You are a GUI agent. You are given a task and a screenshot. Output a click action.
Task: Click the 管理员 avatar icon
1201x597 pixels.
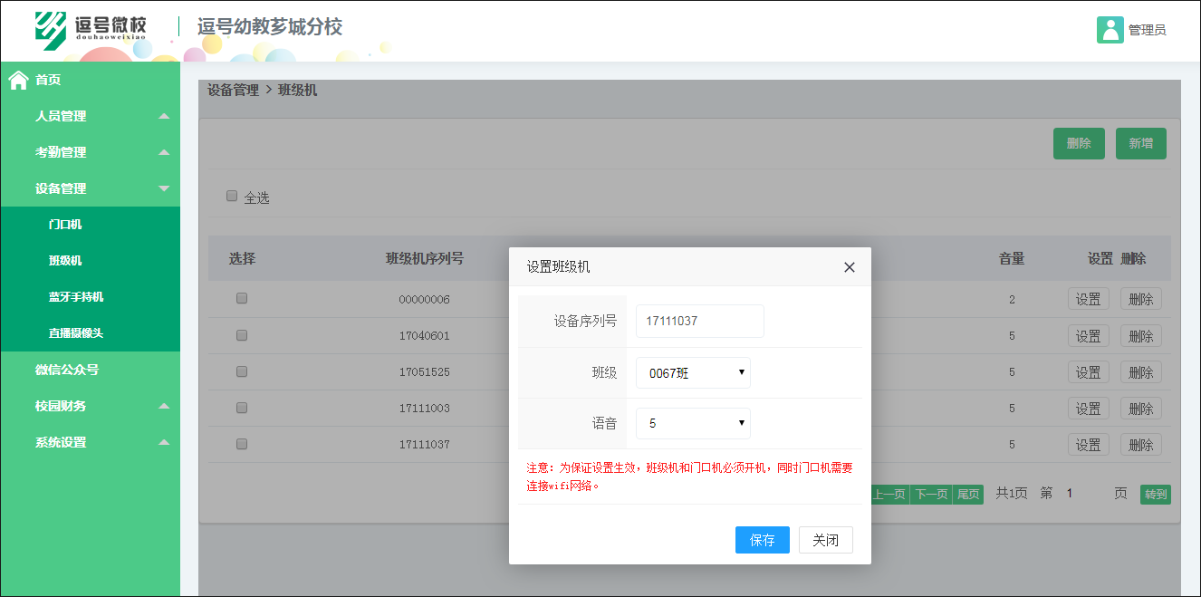1109,29
